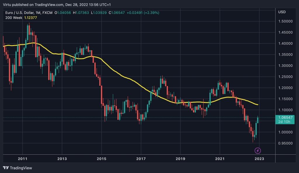Screen dimensions: 299x173
Task: Click the 200 Week indicator label
Action: click(x=14, y=18)
